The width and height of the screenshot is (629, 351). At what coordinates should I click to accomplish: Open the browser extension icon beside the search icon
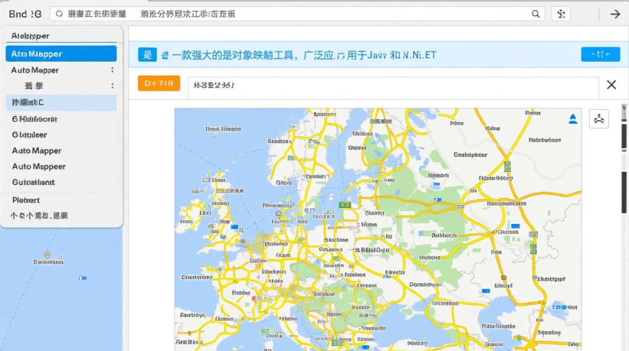coord(560,14)
